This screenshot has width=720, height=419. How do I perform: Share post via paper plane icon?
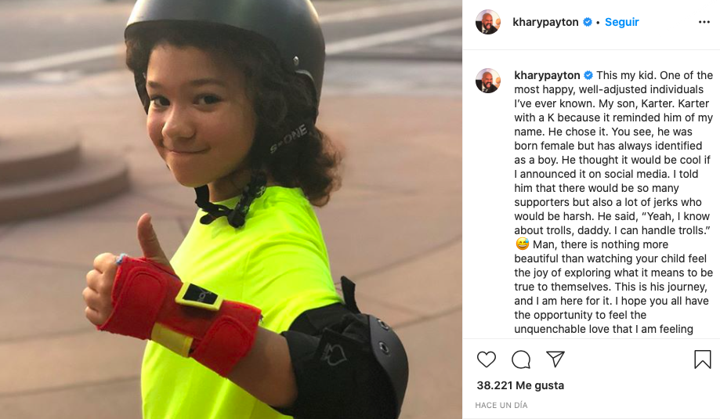[555, 359]
